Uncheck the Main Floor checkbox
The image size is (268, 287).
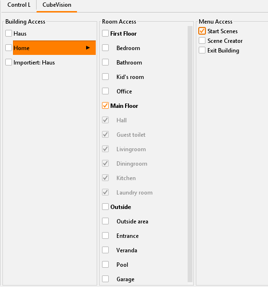(105, 105)
